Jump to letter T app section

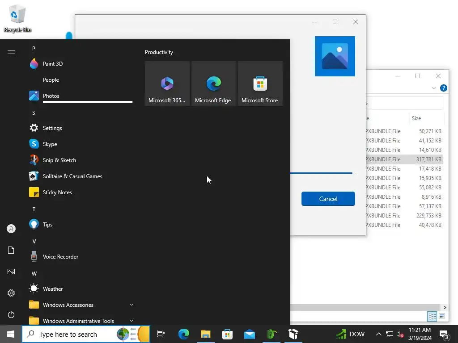34,209
